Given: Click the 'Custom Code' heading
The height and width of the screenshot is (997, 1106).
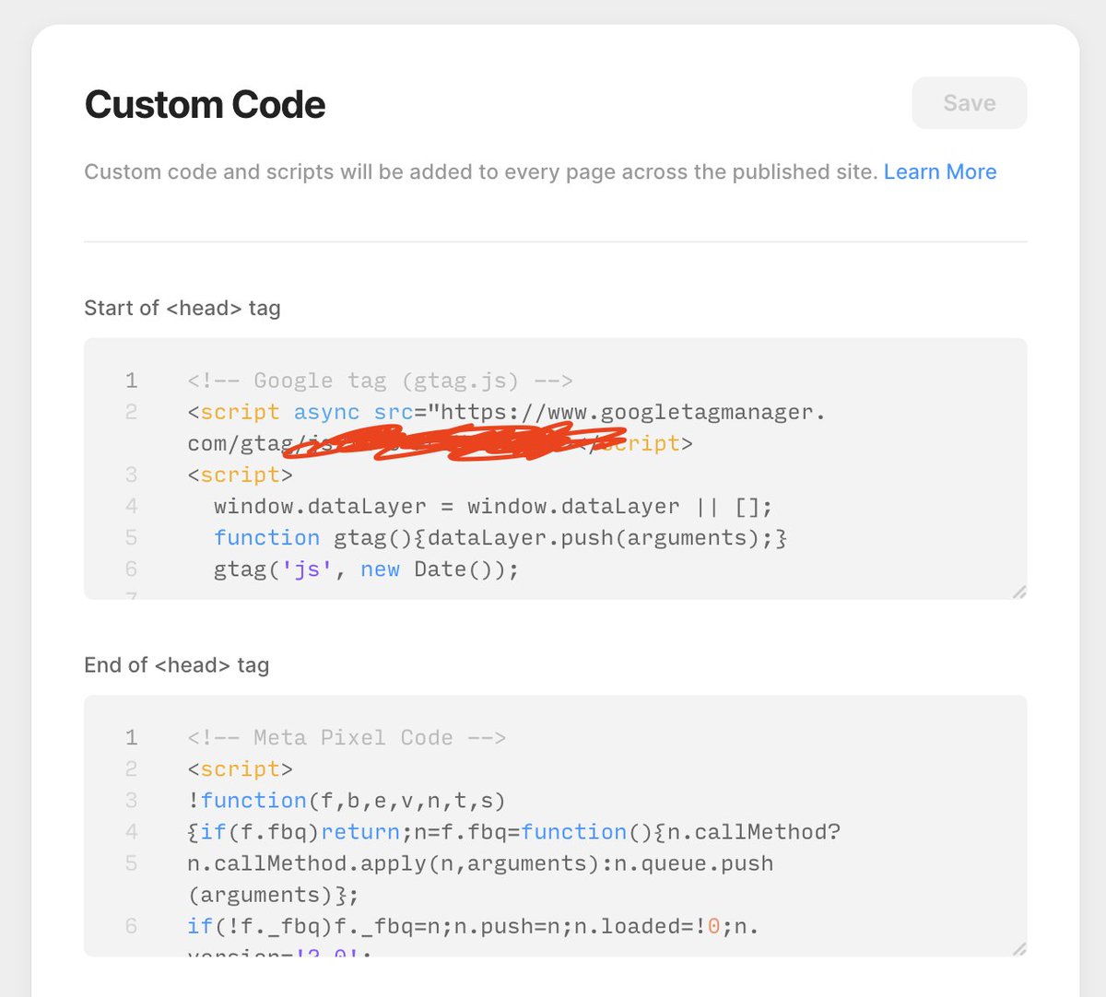Looking at the screenshot, I should (205, 105).
